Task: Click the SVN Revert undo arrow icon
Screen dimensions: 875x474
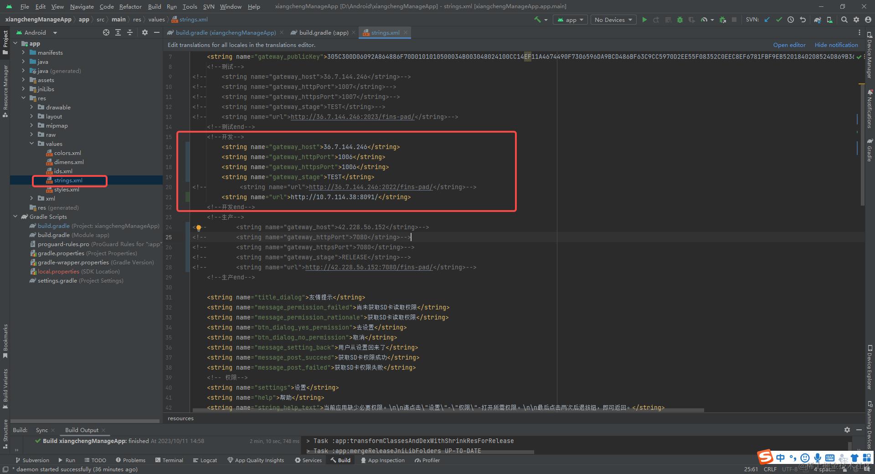Action: (x=803, y=20)
